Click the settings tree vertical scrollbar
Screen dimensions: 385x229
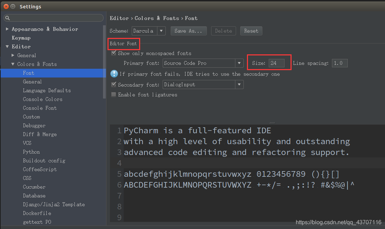(104, 62)
